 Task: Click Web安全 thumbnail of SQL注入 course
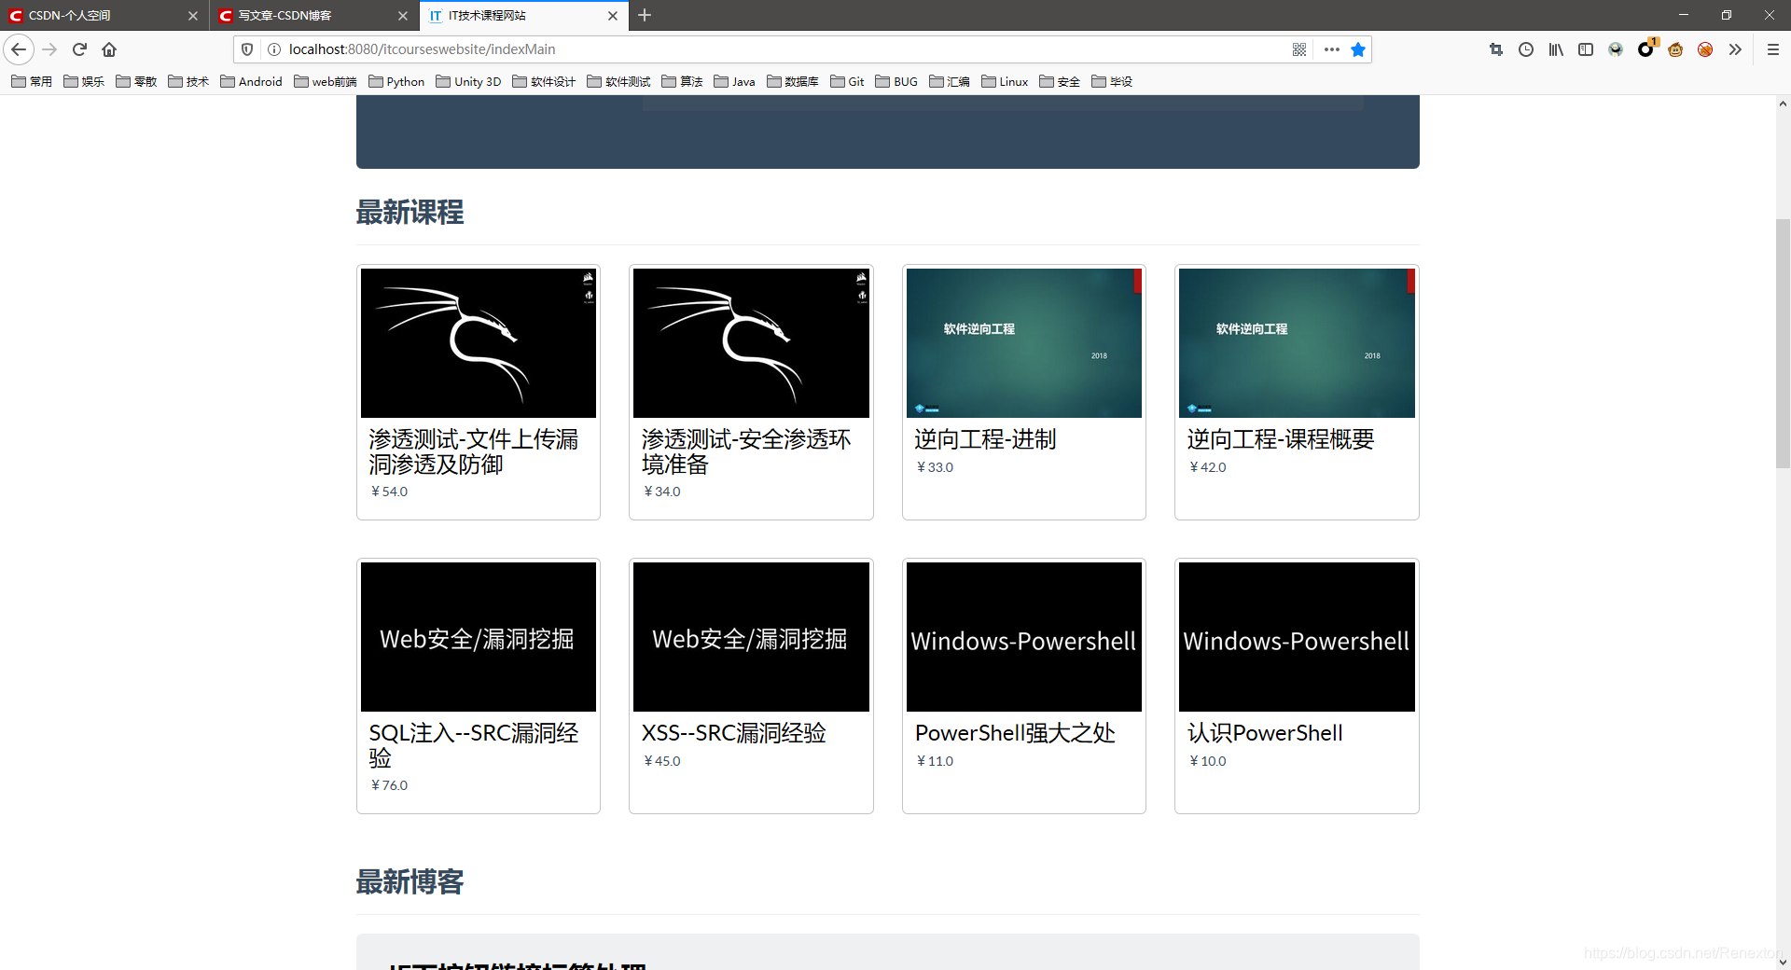click(479, 637)
